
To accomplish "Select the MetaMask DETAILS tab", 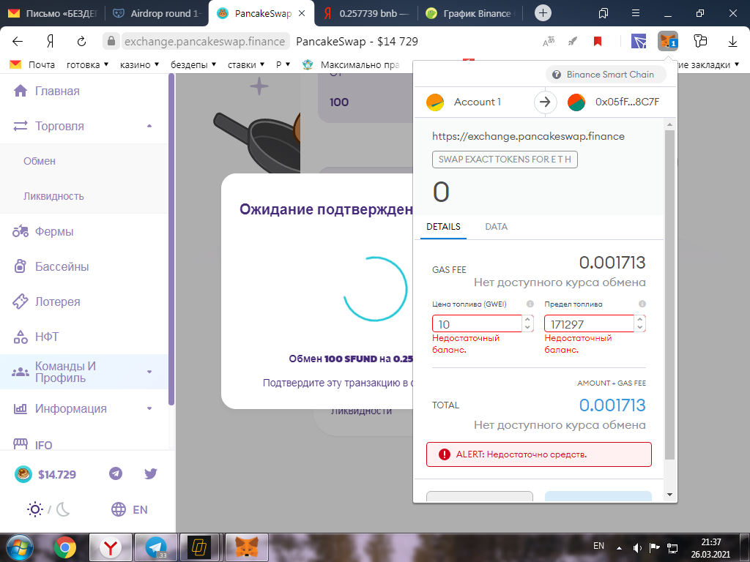I will (x=443, y=227).
